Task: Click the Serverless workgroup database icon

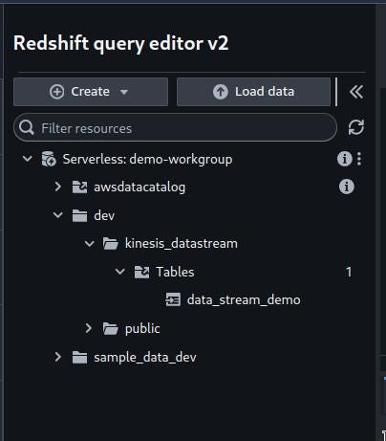Action: (49, 159)
